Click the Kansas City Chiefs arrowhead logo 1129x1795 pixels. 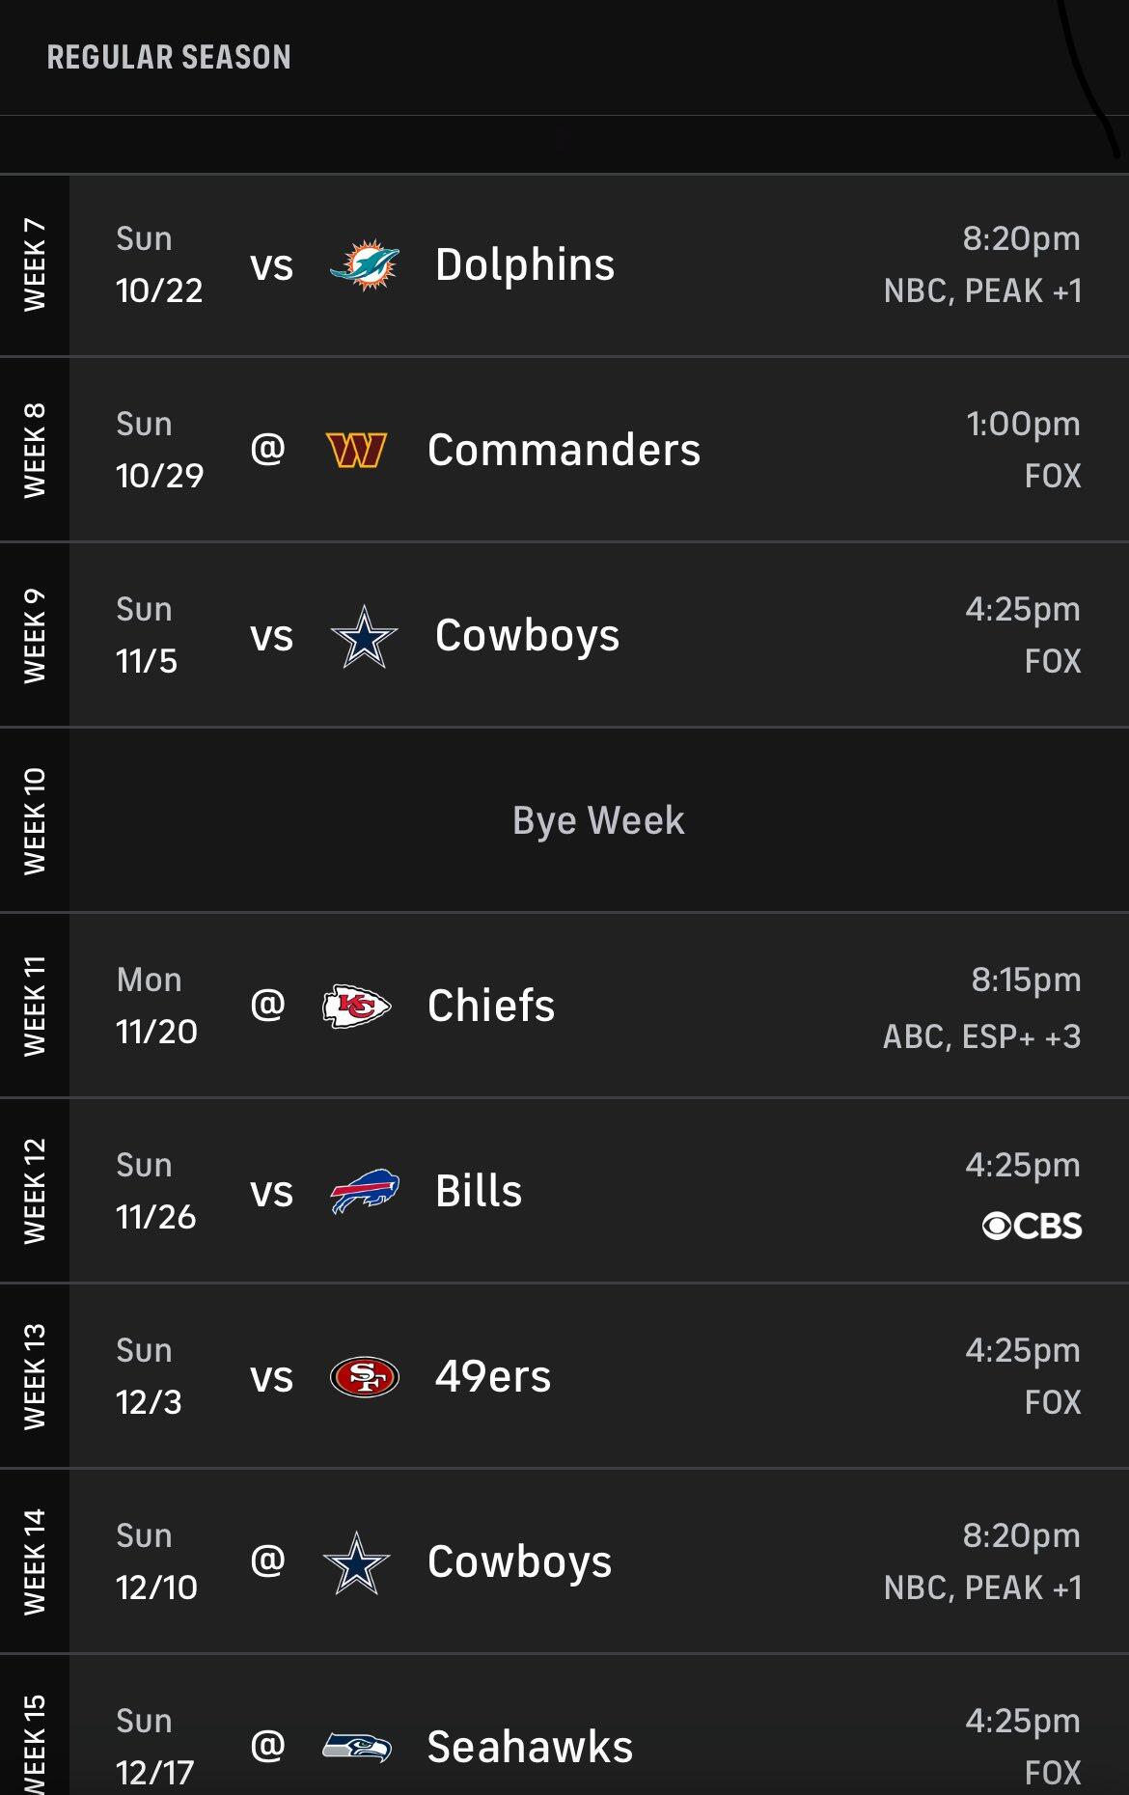(356, 1007)
